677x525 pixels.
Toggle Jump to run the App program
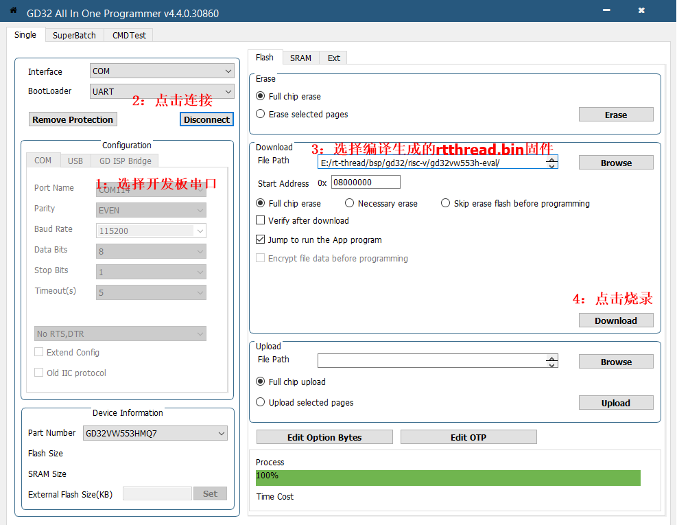click(x=261, y=240)
